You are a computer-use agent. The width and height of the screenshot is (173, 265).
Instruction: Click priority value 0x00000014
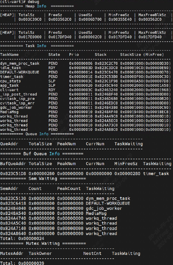(81, 72)
